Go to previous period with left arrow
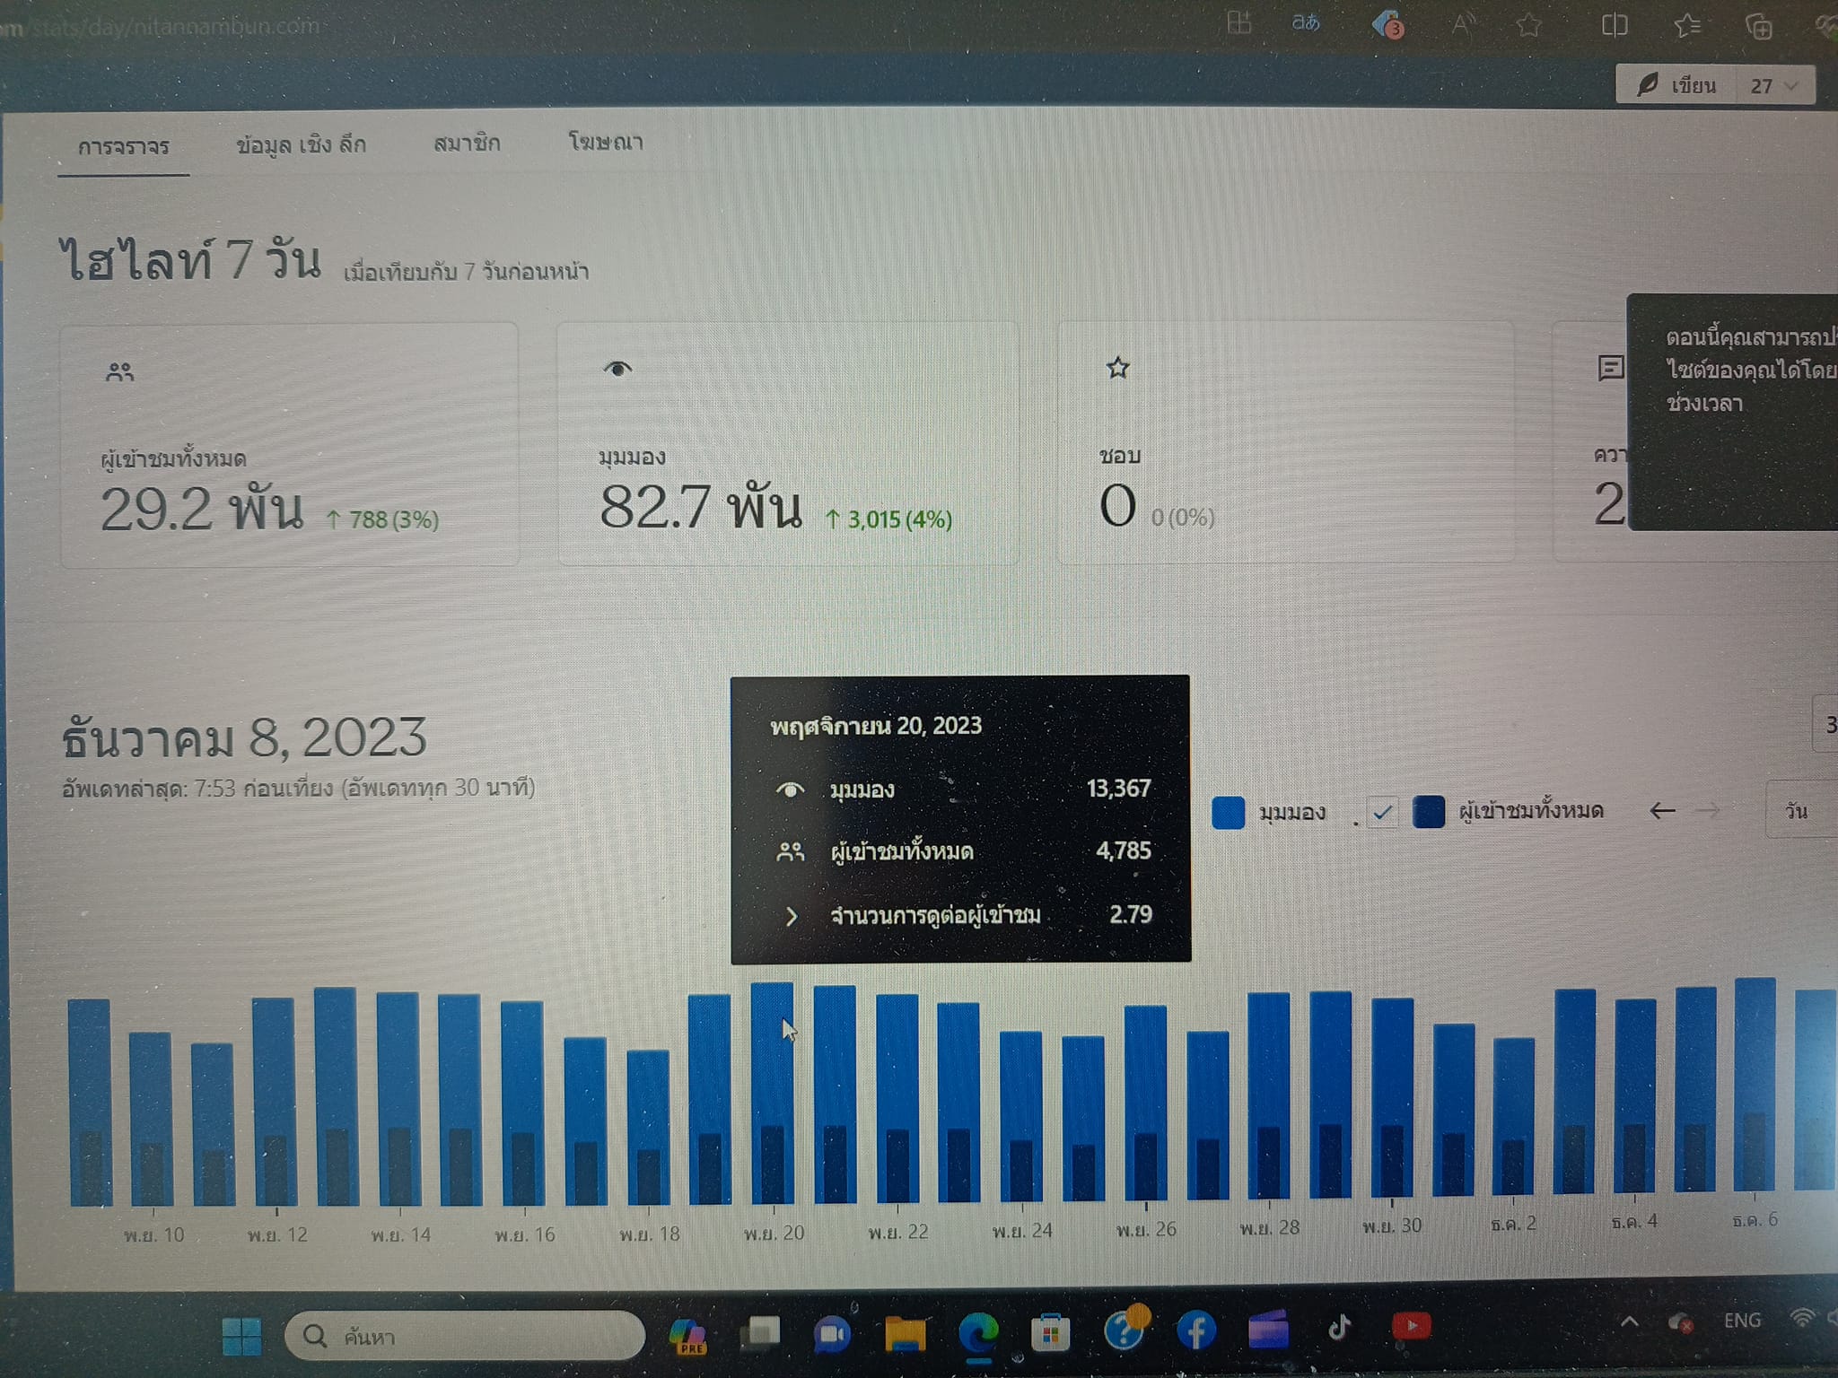This screenshot has height=1378, width=1838. pyautogui.click(x=1662, y=810)
